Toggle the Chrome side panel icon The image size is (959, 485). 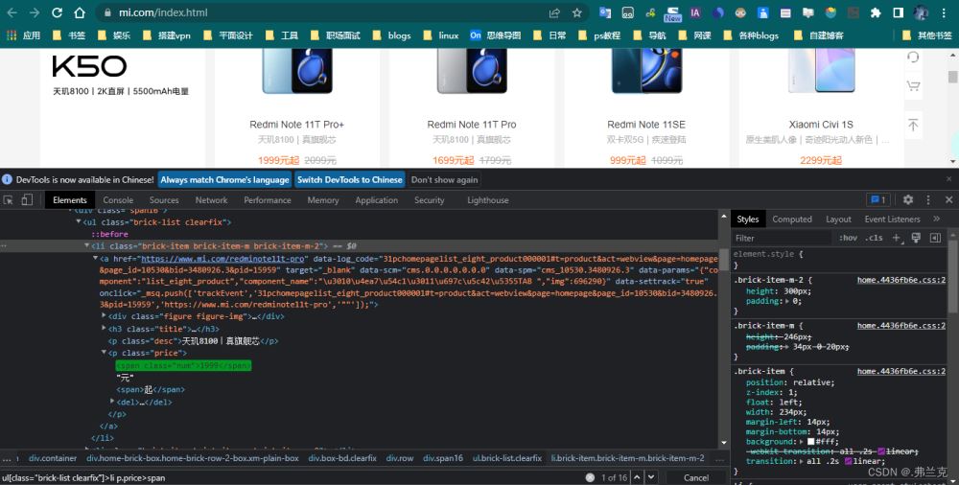[898, 12]
